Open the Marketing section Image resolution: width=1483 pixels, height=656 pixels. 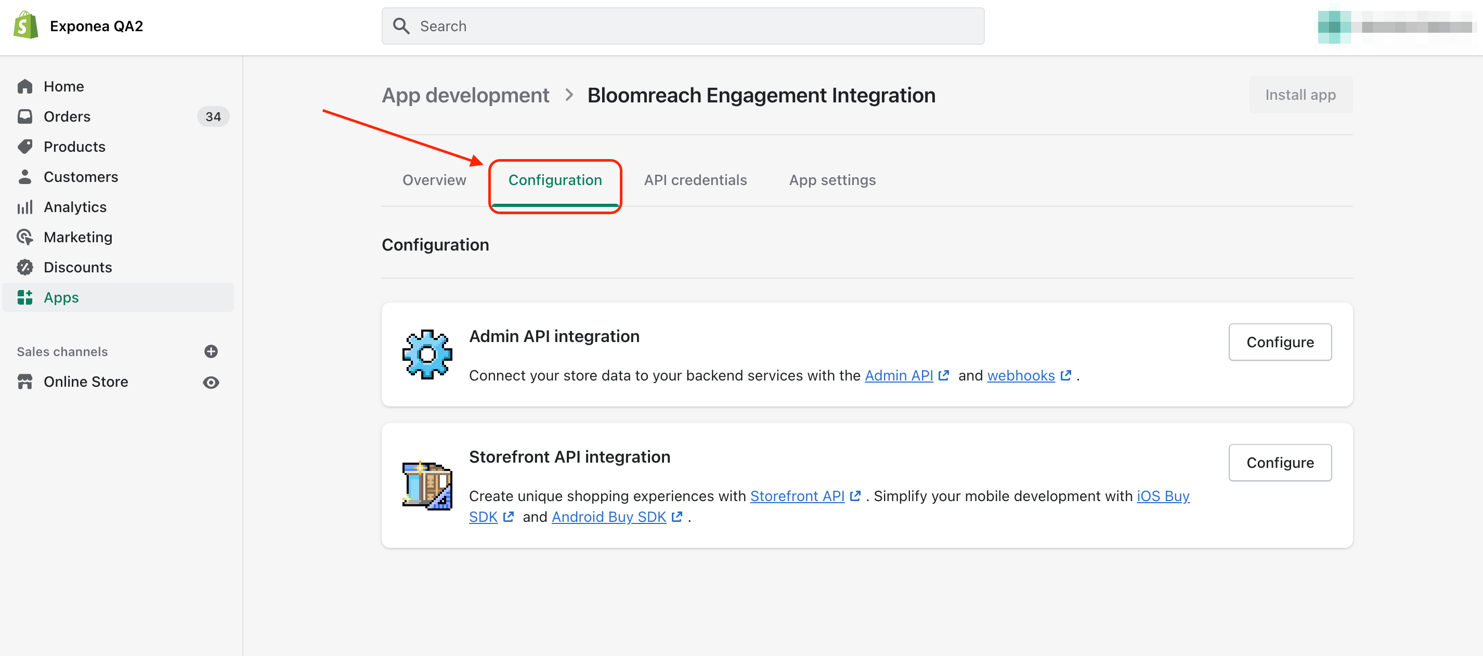[77, 237]
